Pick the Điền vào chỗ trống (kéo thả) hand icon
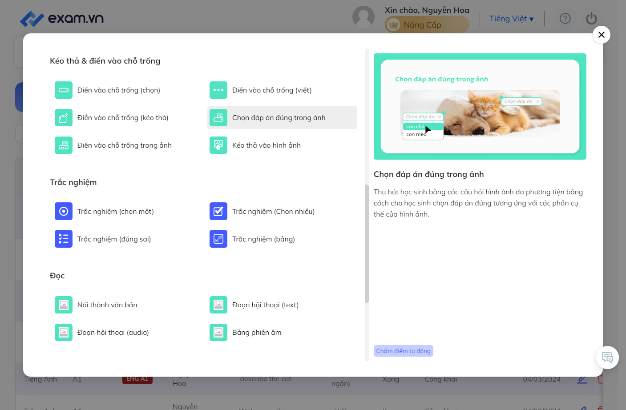 (64, 117)
